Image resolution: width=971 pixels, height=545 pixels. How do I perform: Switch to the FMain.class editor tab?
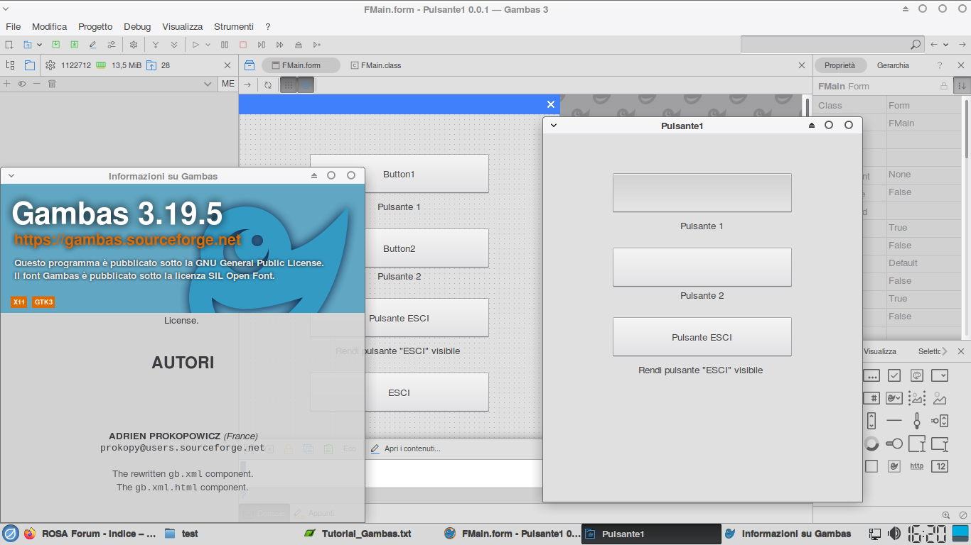pos(376,65)
